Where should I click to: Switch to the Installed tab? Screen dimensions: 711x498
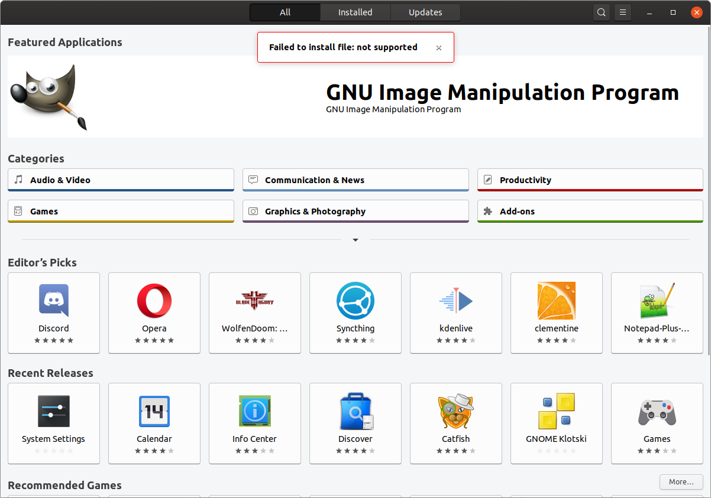355,12
